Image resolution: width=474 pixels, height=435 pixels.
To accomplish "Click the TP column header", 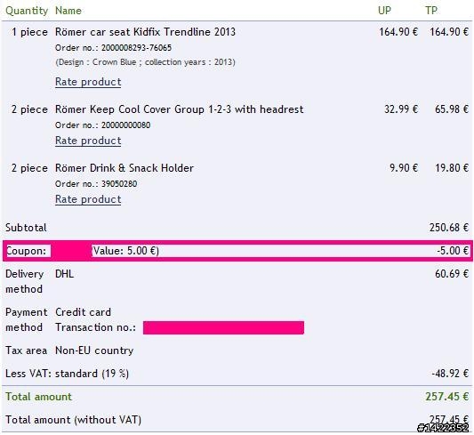I will pos(431,11).
